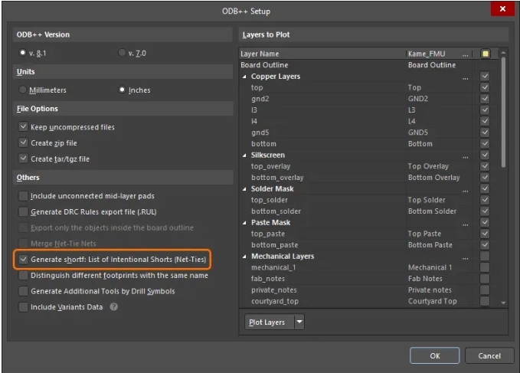Click the Plot Layers button
Screen dimensions: 520x373
click(270, 322)
